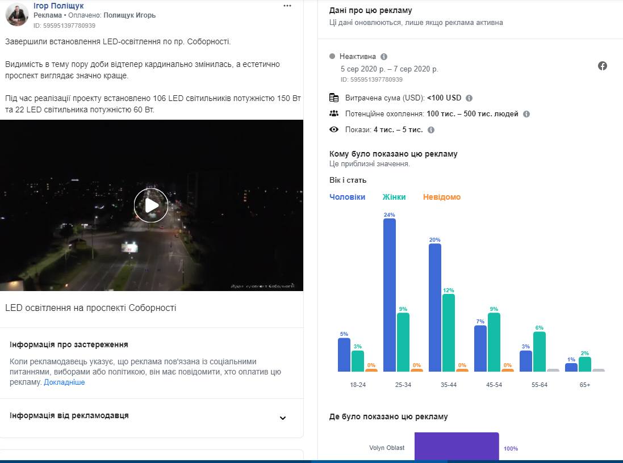The image size is (623, 463).
Task: Click the eye icon next to Покази
Action: click(335, 130)
